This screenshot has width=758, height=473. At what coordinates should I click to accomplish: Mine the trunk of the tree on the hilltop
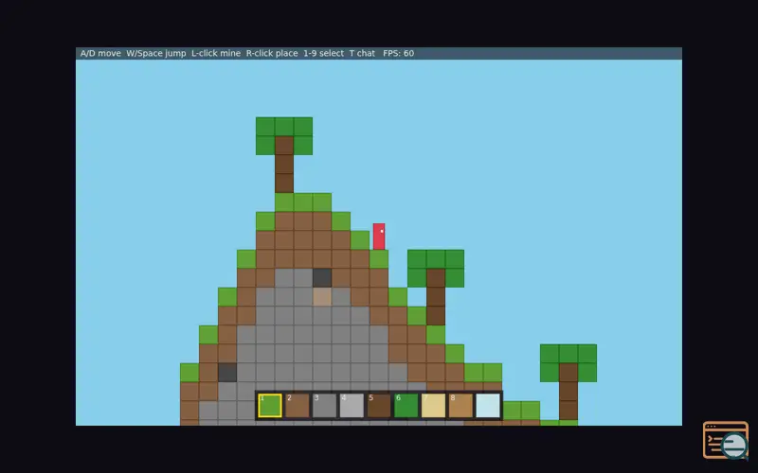284,165
